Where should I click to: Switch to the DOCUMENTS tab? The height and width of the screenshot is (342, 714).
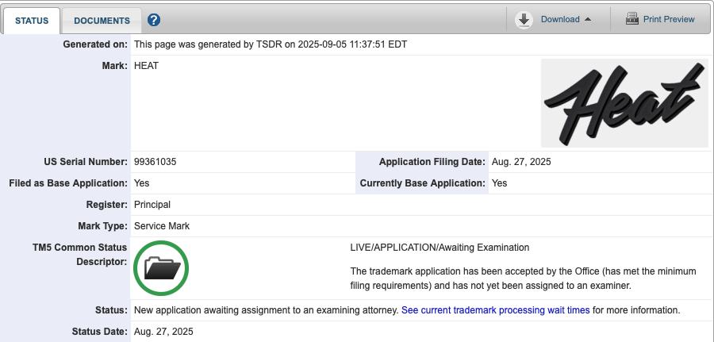tap(102, 20)
